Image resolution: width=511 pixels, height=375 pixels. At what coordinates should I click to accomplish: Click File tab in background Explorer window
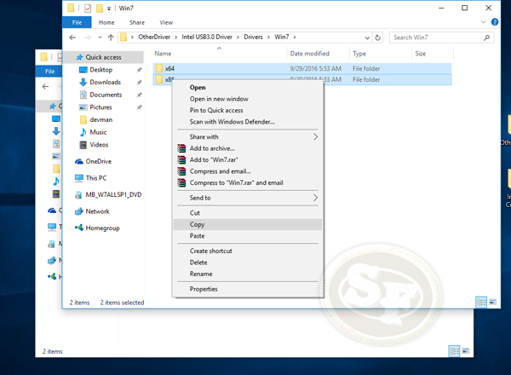pyautogui.click(x=49, y=71)
